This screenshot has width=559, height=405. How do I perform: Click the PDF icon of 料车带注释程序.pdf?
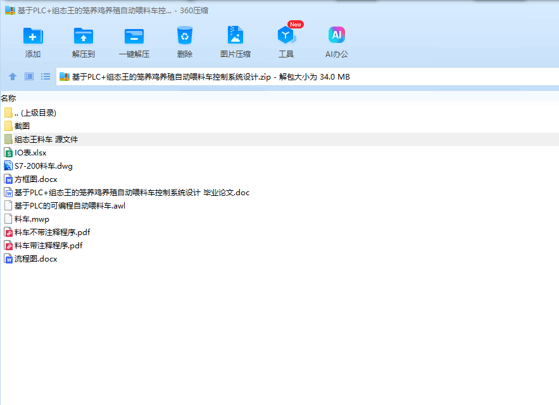click(8, 246)
